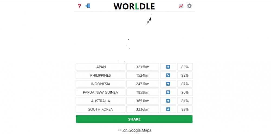The image size is (271, 134).
Task: Click the southeast arrow for Philippines
Action: (168, 75)
